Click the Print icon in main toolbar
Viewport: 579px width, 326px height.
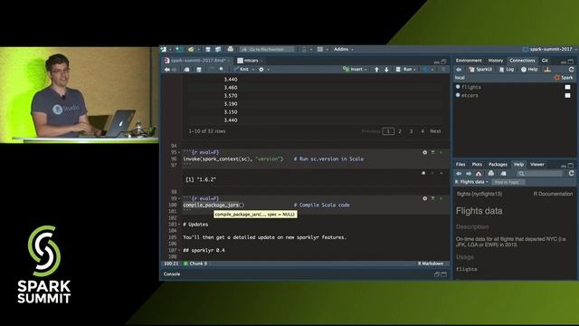(x=231, y=49)
